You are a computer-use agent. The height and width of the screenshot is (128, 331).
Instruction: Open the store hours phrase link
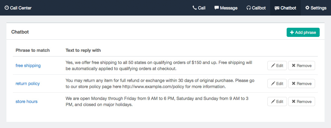tap(27, 101)
